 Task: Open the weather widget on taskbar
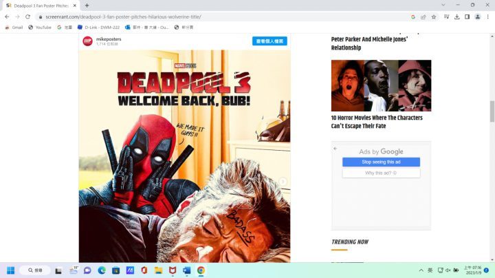pyautogui.click(x=74, y=270)
